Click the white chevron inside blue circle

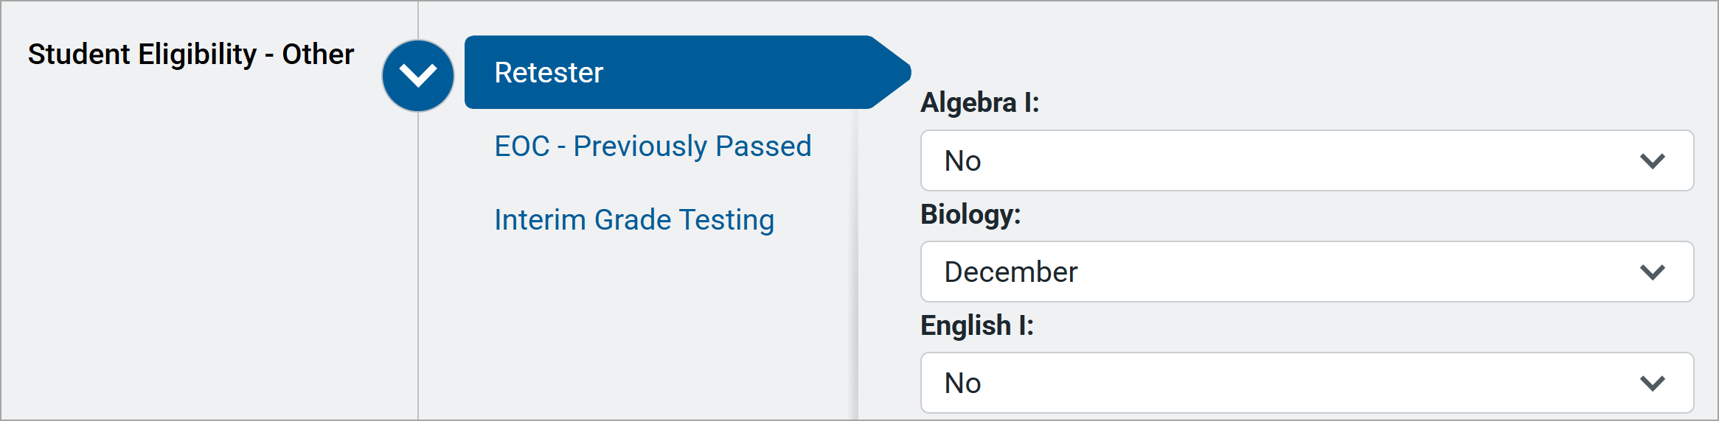(x=418, y=75)
